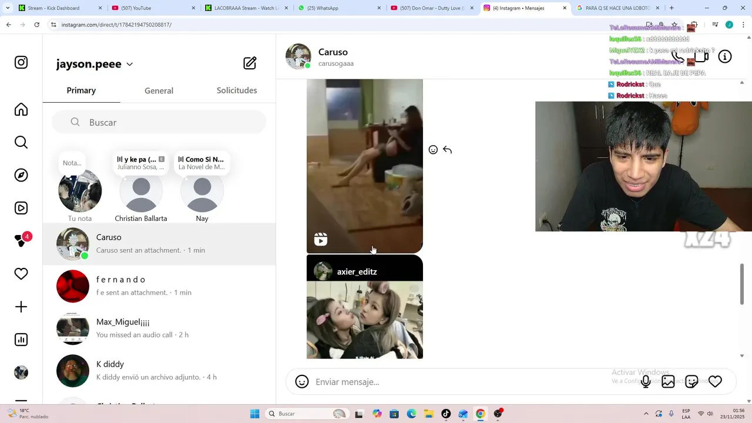This screenshot has height=423, width=752.
Task: Click the Buscar conversation search field
Action: click(159, 122)
